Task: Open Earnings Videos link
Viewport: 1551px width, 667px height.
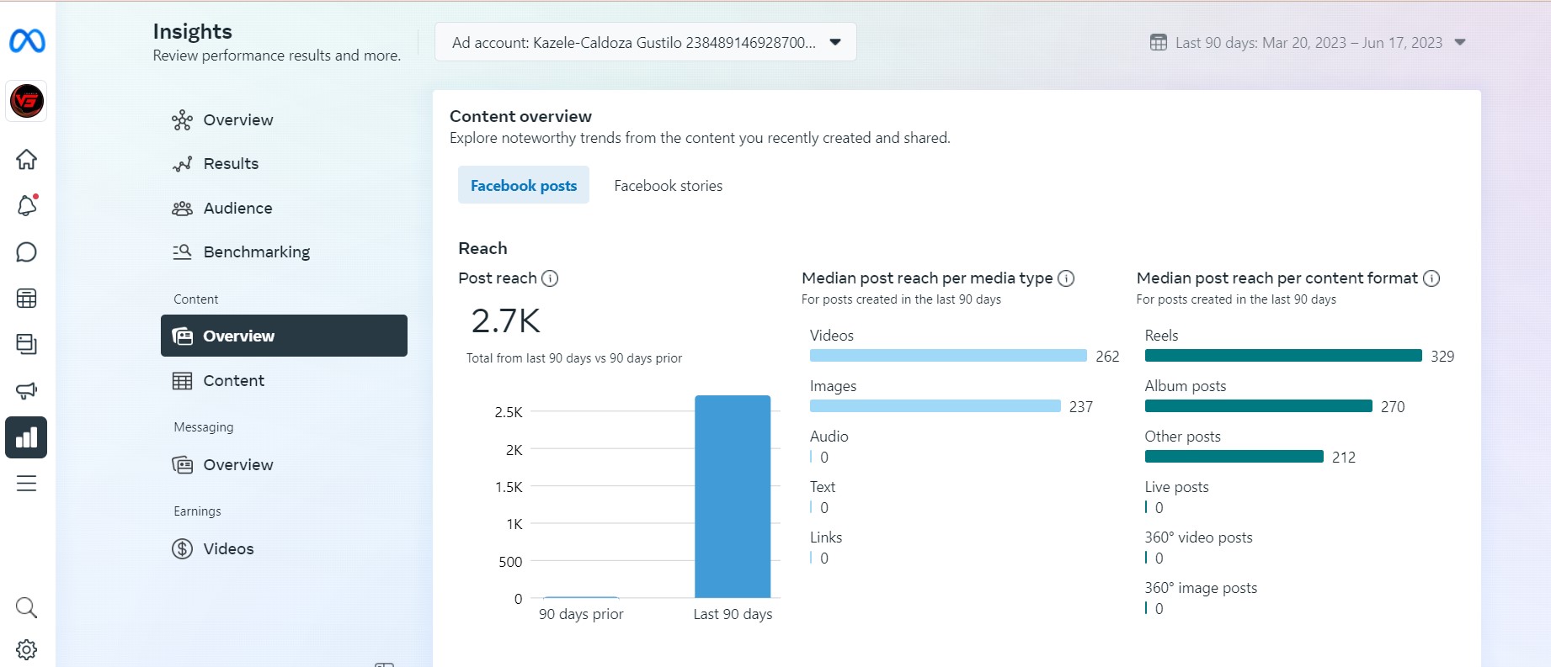Action: point(227,549)
